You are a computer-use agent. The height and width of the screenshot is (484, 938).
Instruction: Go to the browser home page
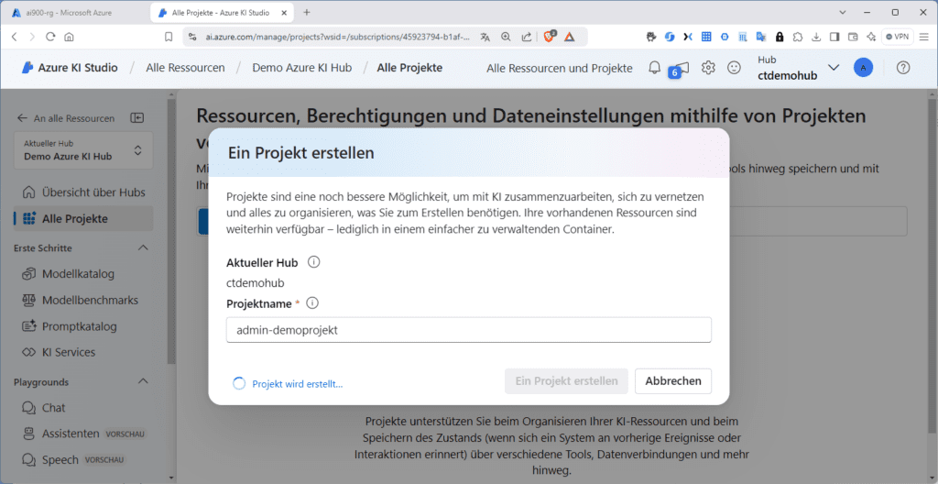pos(69,37)
